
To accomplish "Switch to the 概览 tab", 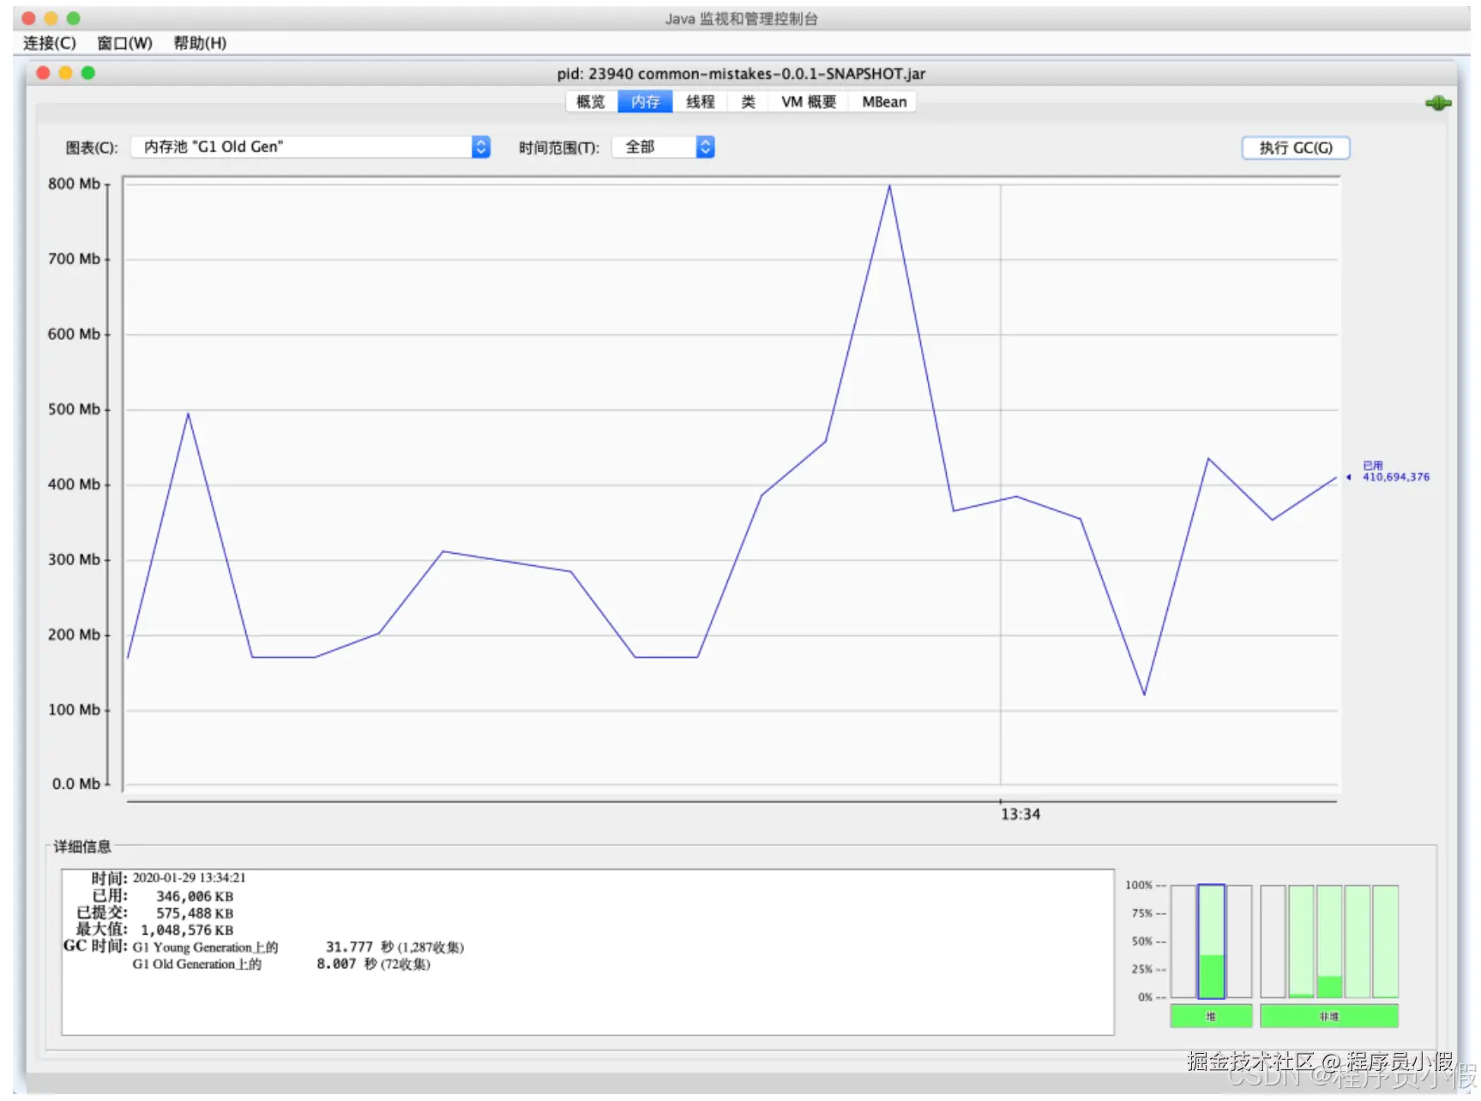I will point(591,102).
